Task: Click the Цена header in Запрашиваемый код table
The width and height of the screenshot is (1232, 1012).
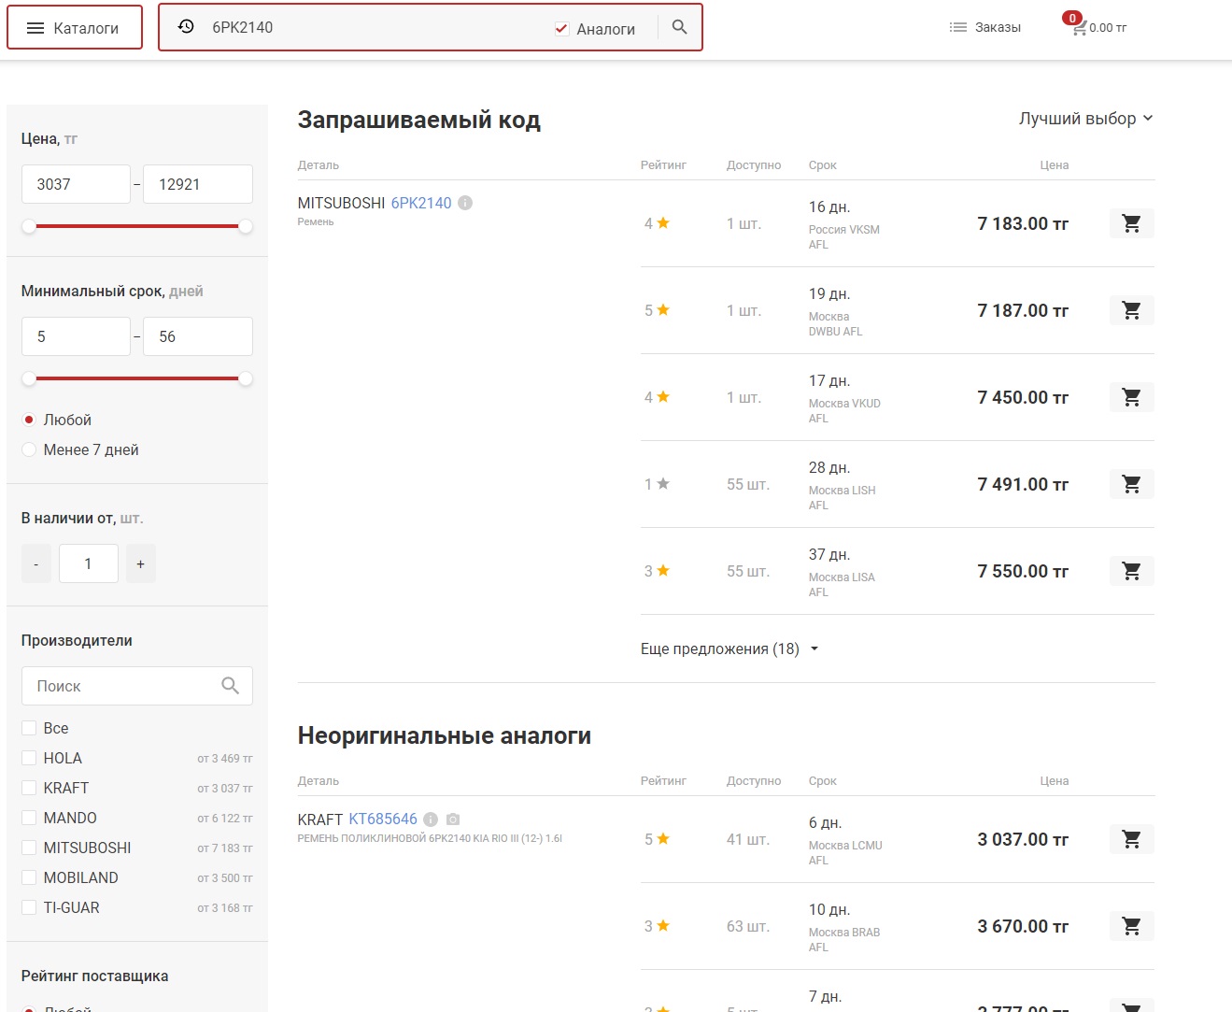Action: tap(1055, 165)
